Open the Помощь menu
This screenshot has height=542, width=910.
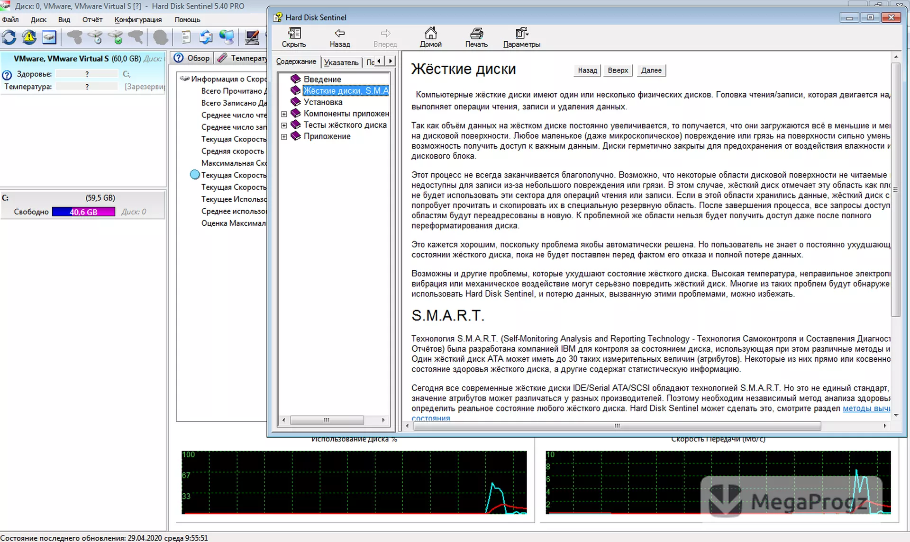pos(187,19)
